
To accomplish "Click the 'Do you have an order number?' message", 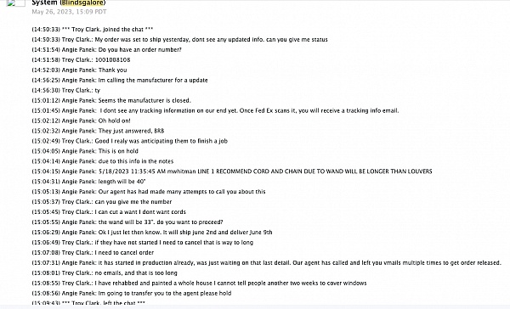I will [x=107, y=50].
